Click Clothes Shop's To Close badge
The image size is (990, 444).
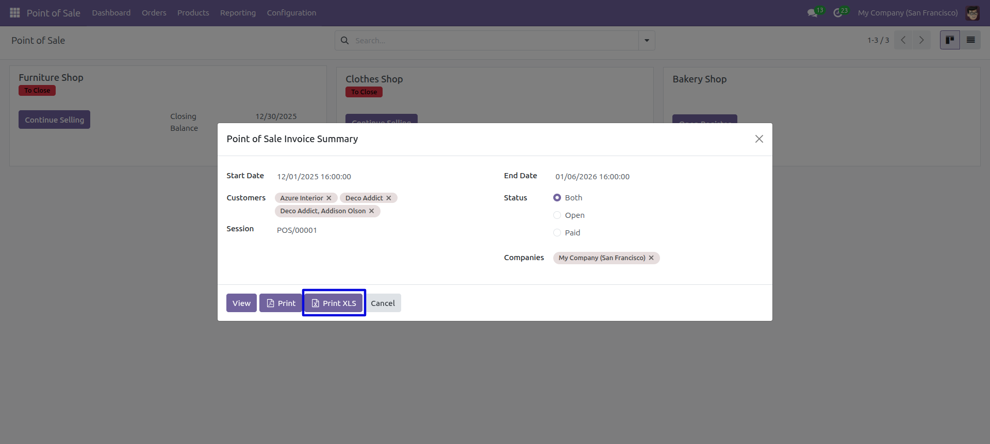(364, 92)
